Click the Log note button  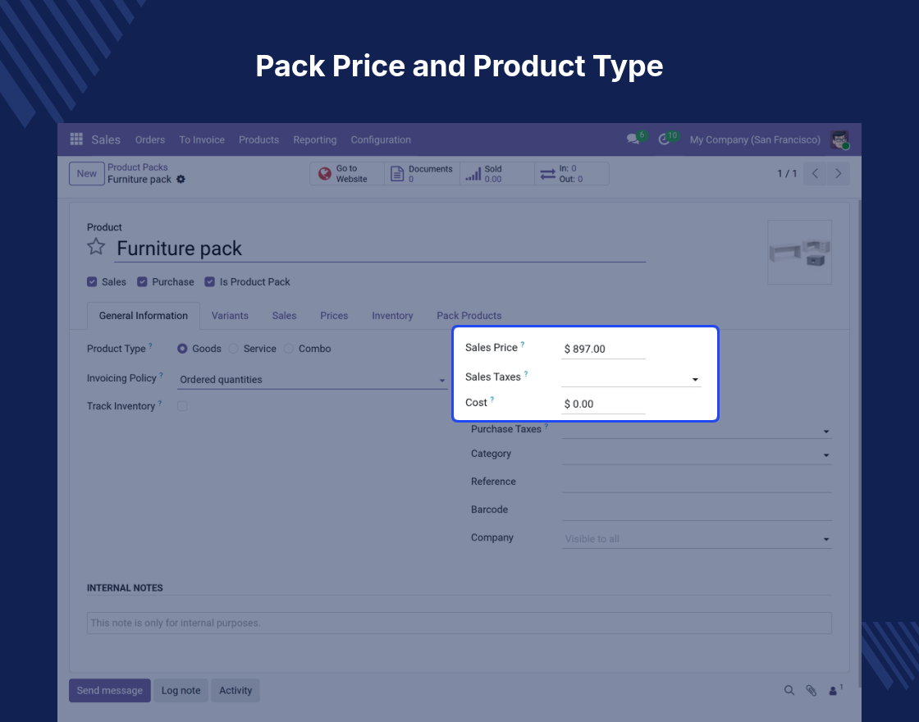(181, 690)
